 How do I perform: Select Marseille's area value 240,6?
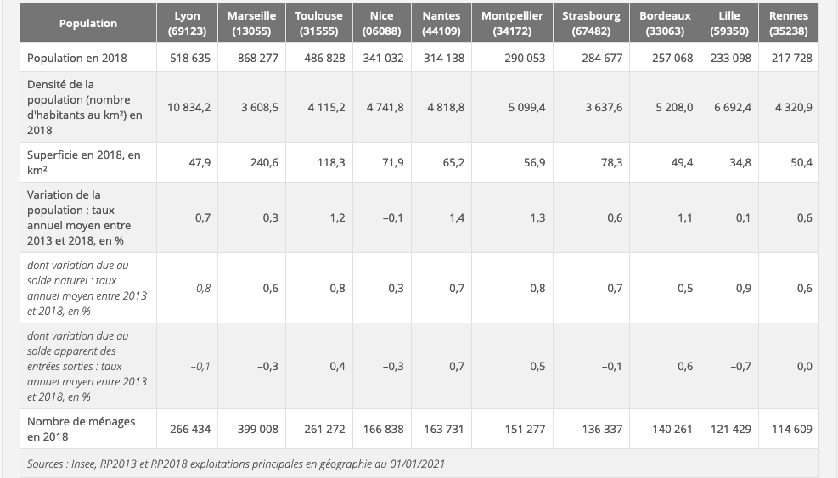pos(263,162)
